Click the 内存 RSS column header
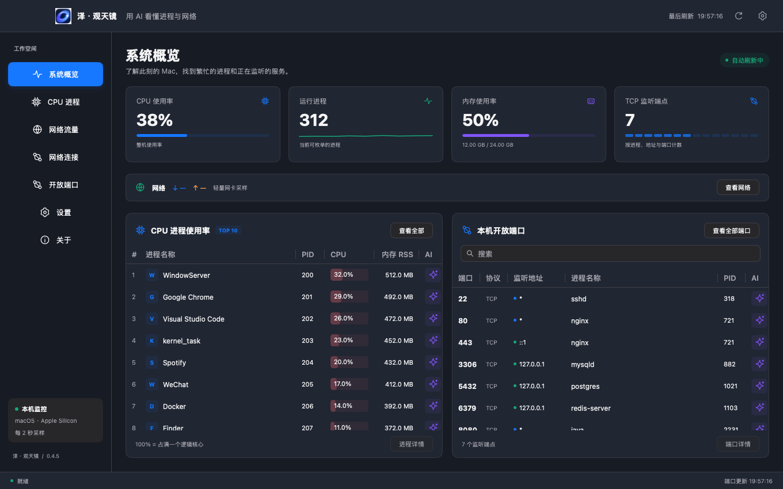 coord(397,254)
